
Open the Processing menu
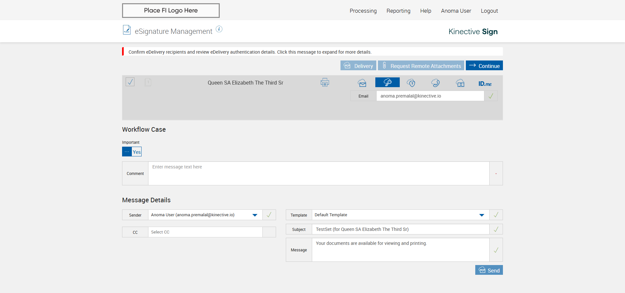point(363,11)
